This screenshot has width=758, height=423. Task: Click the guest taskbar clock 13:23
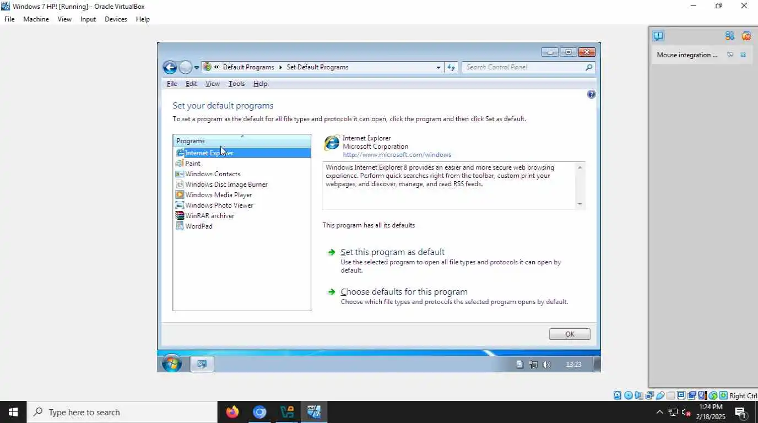(x=573, y=365)
